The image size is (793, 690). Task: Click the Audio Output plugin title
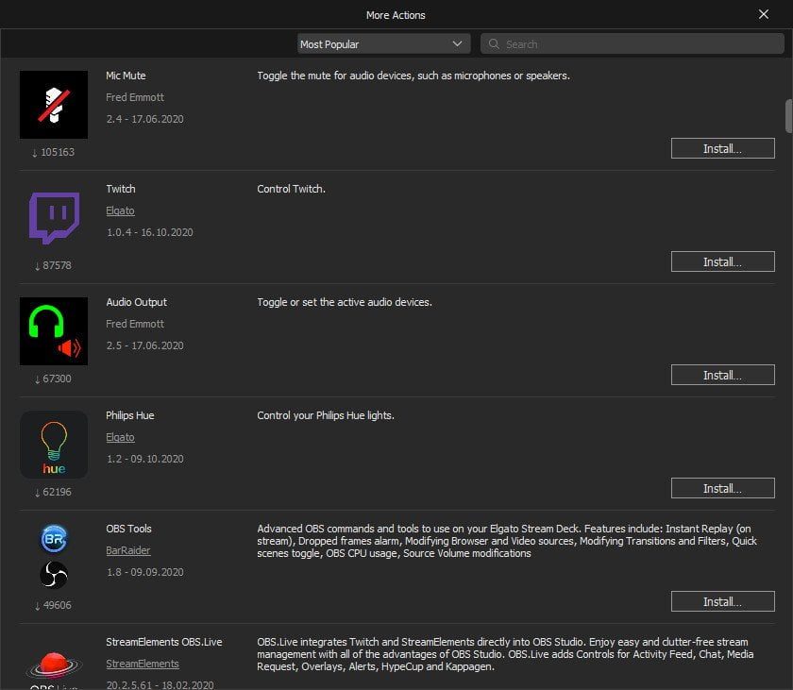136,302
